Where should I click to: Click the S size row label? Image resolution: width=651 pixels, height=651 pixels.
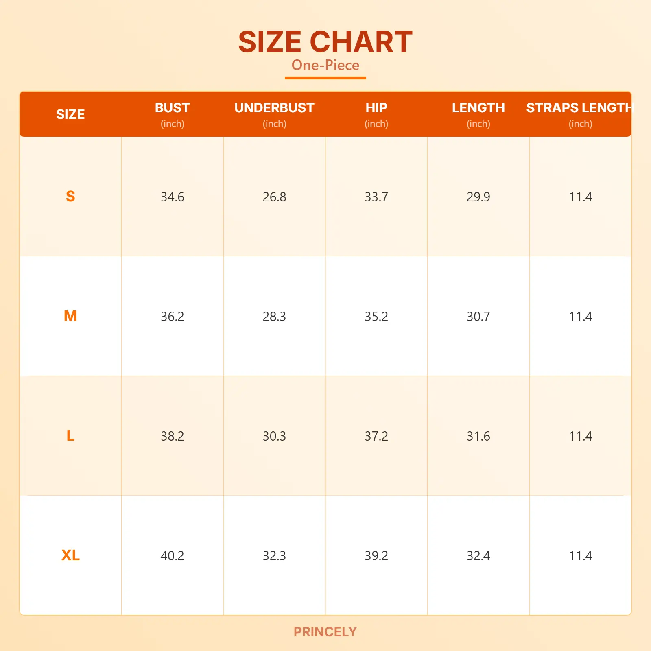click(70, 197)
